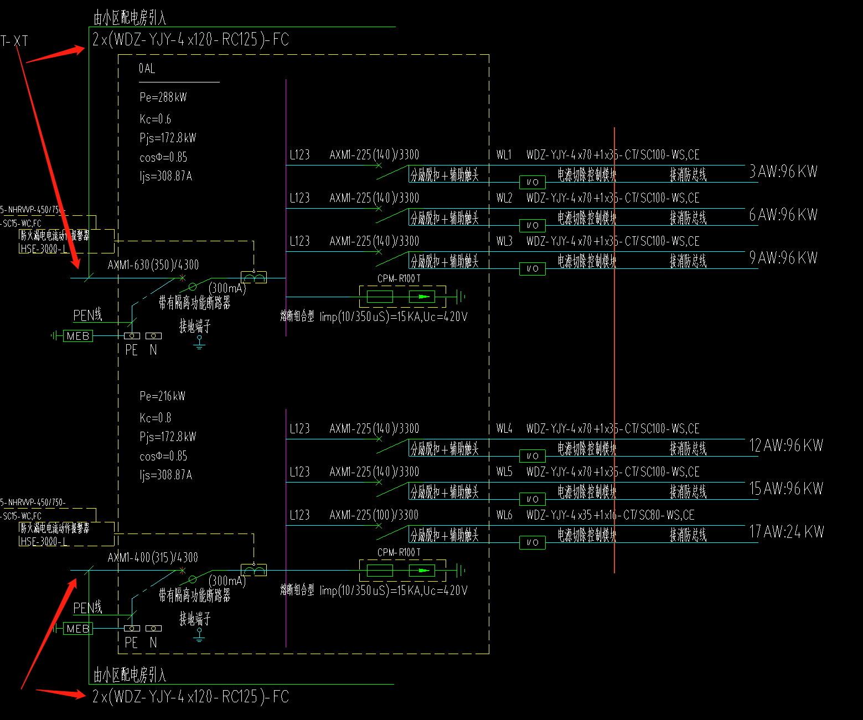Select 电源切除控制模块 text on the WL2 row
This screenshot has width=863, height=720.
tap(587, 219)
